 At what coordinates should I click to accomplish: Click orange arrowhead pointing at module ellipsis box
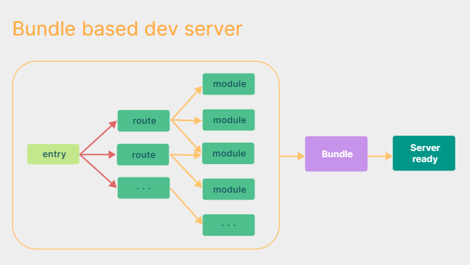point(199,220)
